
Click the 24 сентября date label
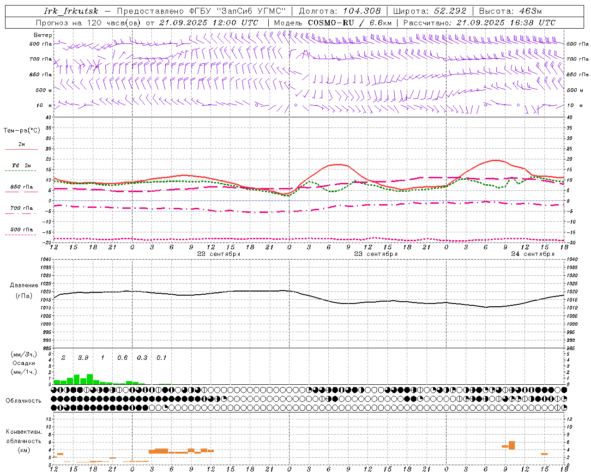(533, 254)
